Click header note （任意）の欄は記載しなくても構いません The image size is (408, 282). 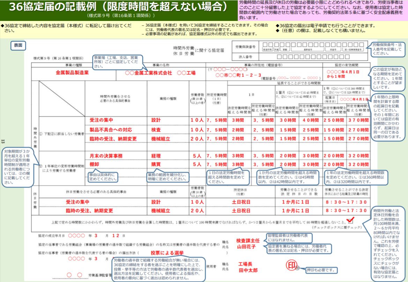point(320,30)
